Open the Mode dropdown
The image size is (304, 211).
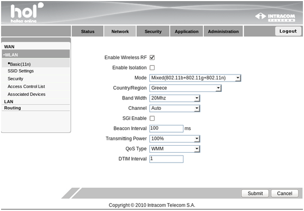click(195, 78)
